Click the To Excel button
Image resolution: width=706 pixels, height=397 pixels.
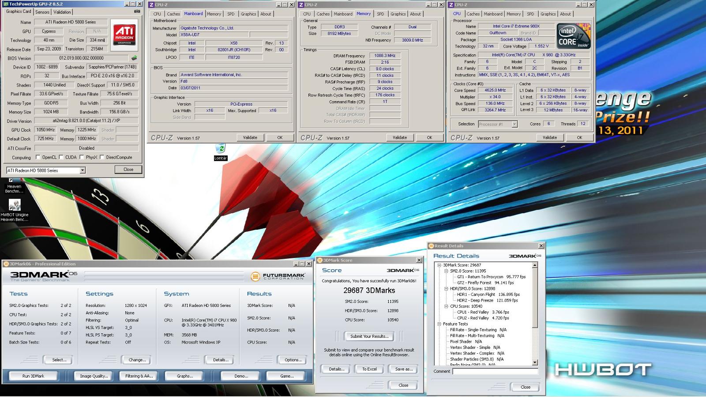pos(369,369)
